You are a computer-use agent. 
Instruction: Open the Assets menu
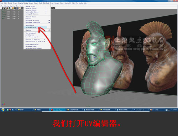[31, 3]
